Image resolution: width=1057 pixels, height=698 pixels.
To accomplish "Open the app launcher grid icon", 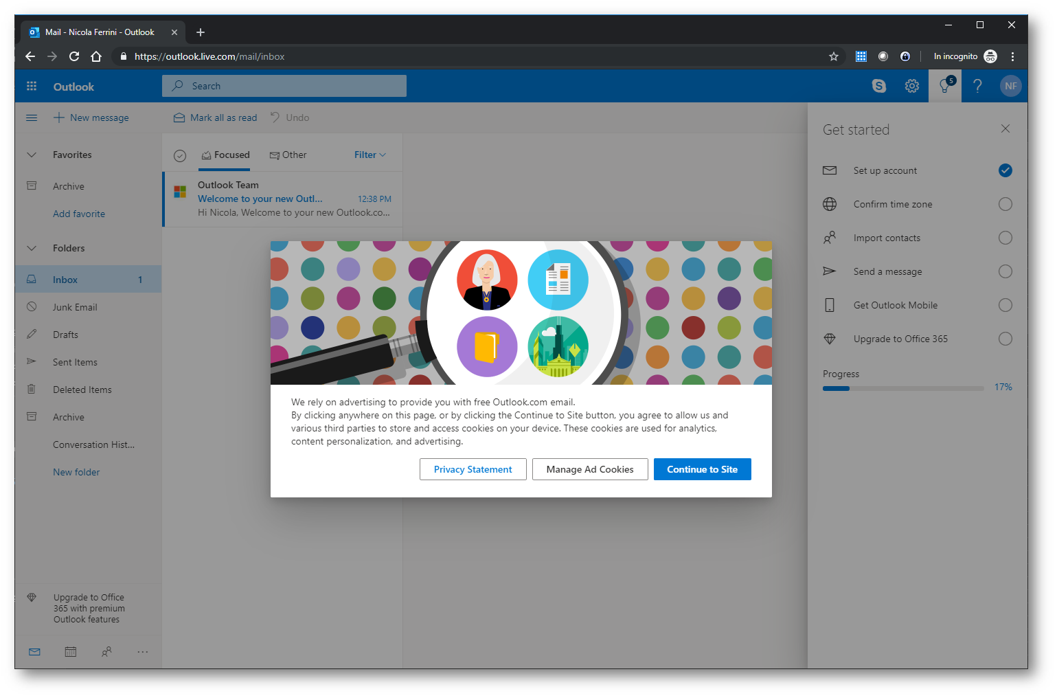I will point(32,86).
